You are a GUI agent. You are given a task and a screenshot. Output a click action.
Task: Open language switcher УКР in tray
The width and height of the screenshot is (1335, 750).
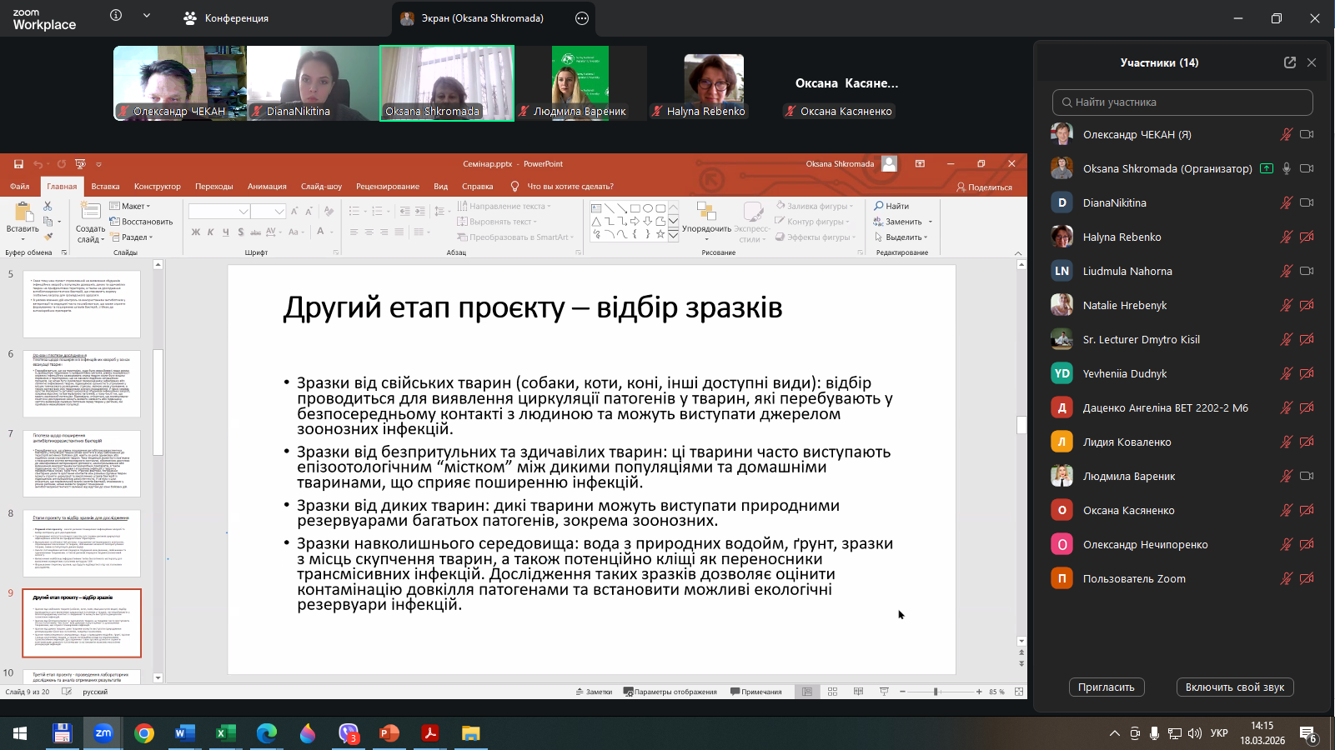[1219, 733]
